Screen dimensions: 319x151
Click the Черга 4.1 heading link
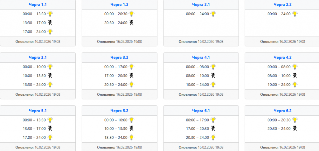(x=201, y=57)
